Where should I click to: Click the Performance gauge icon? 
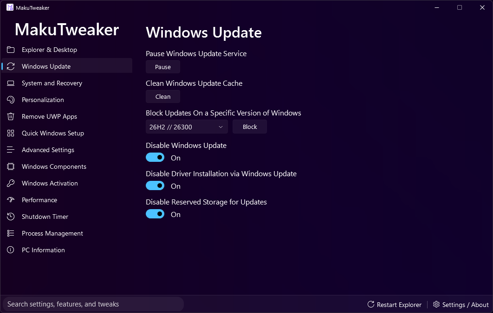tap(11, 200)
